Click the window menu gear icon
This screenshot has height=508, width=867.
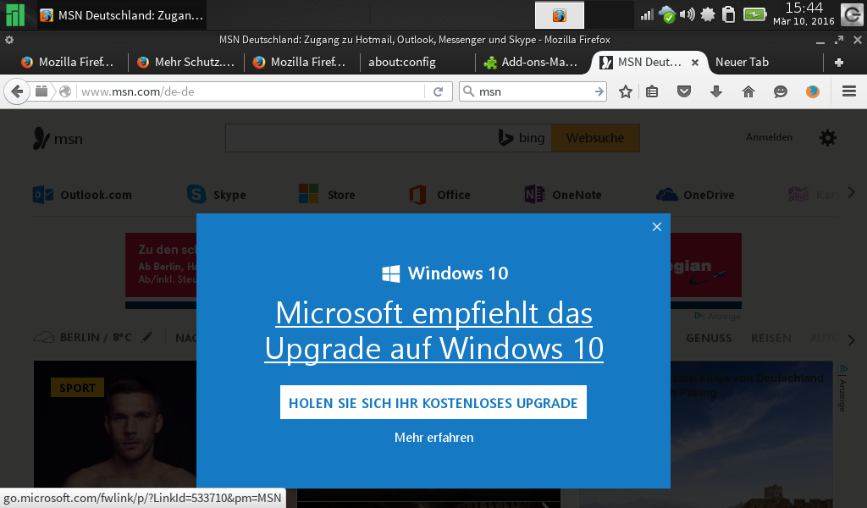click(x=9, y=40)
